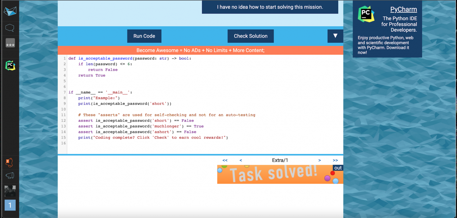Expand the black arrow dropdown beside Check Solution
Screen dimensions: 457x218
click(335, 36)
